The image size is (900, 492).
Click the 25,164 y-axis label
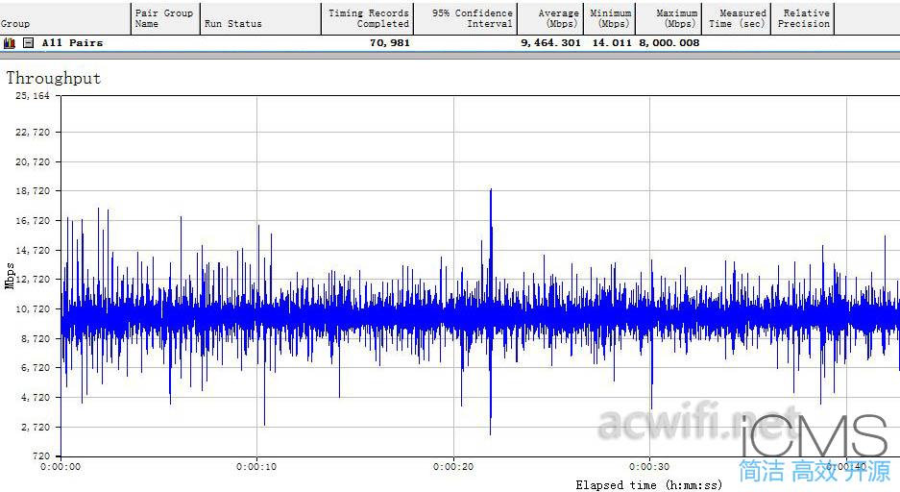(x=33, y=96)
